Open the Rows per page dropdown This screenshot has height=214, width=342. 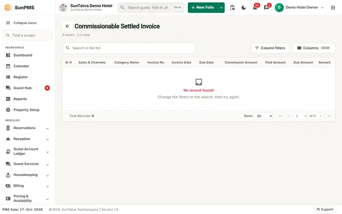coord(264,116)
